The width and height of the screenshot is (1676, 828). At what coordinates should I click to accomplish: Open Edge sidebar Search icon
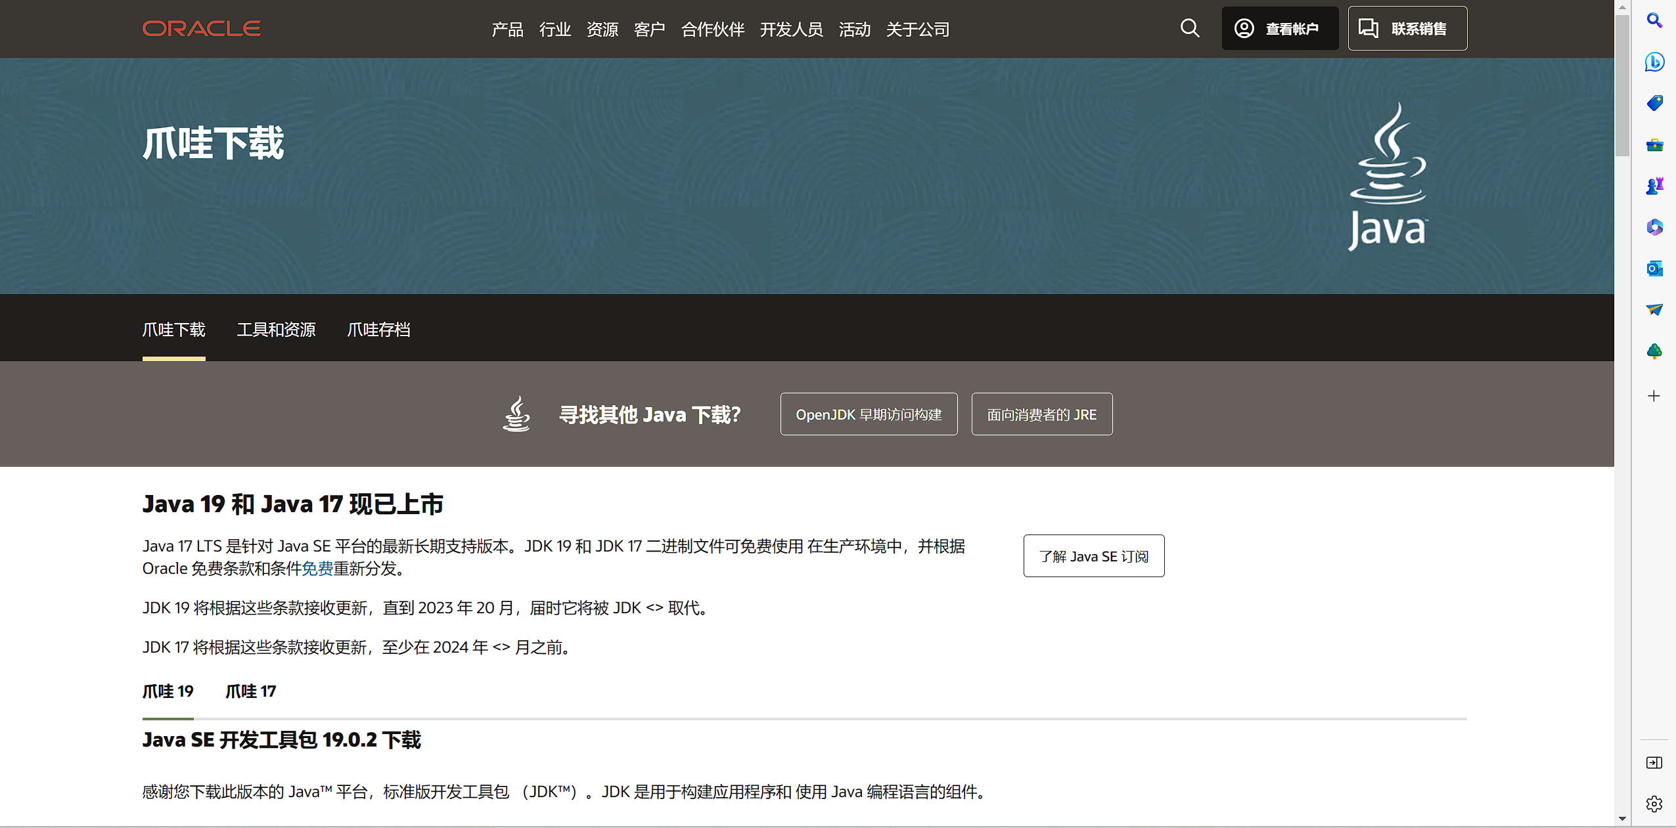tap(1654, 20)
